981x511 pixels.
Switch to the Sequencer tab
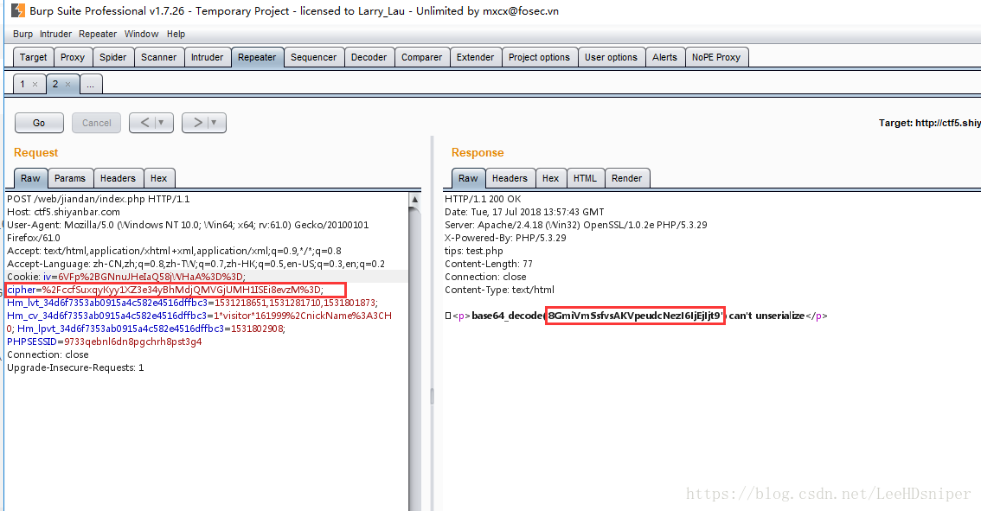point(313,57)
